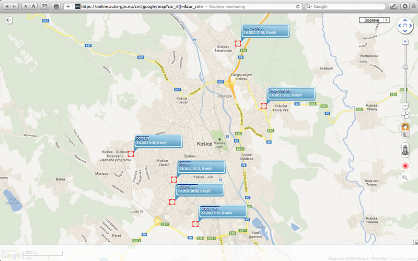Screen dimensions: 418x261
Task: Click the Baška village label
Action: [61, 179]
